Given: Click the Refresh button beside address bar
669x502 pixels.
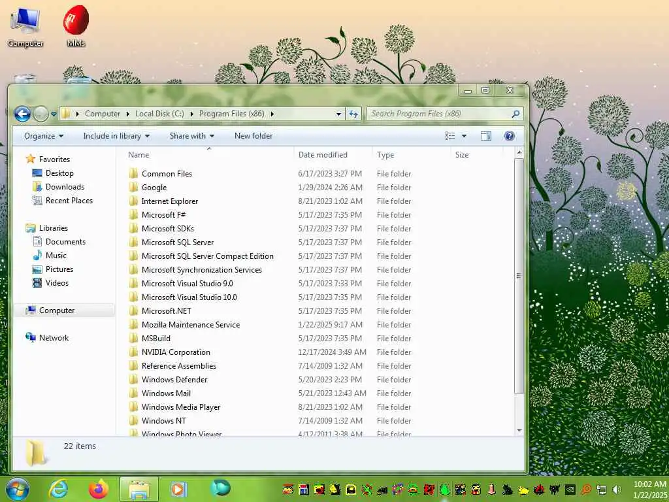Looking at the screenshot, I should pyautogui.click(x=353, y=114).
